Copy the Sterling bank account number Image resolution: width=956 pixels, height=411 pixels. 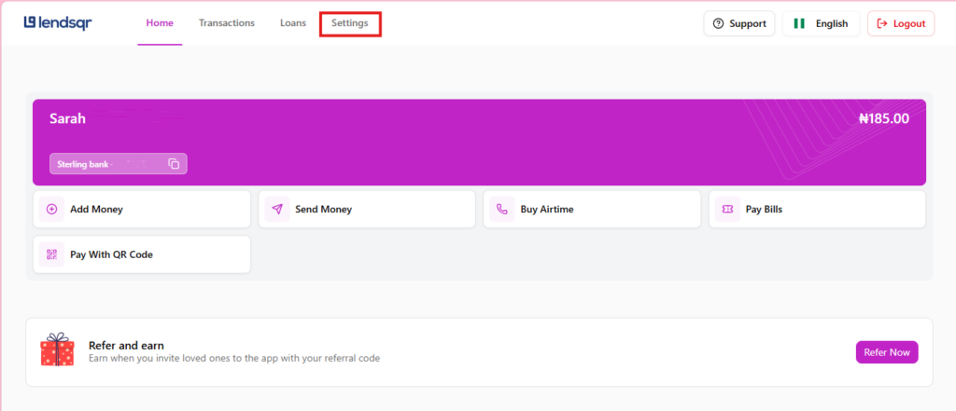click(x=174, y=164)
